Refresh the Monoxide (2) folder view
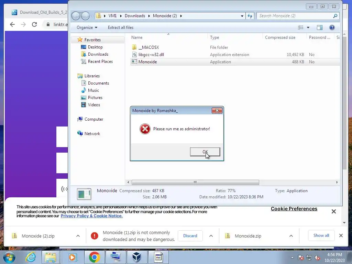352x264 pixels. [x=250, y=16]
